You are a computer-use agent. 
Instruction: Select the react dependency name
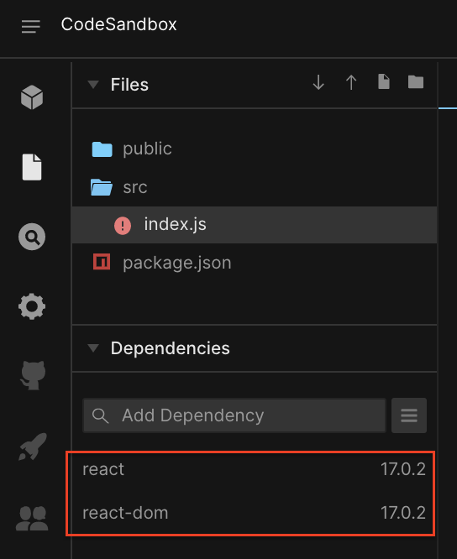(103, 469)
